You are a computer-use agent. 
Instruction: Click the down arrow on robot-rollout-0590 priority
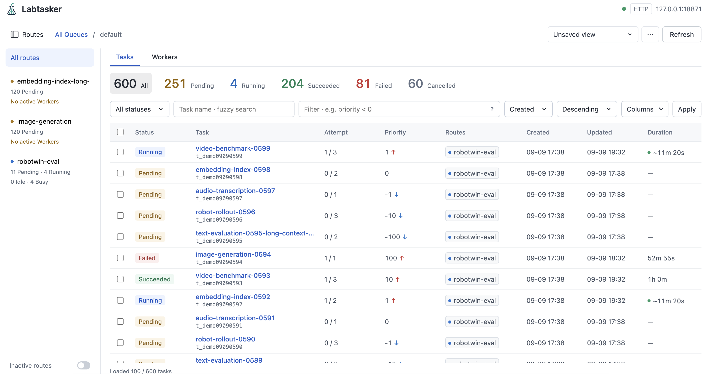[396, 343]
